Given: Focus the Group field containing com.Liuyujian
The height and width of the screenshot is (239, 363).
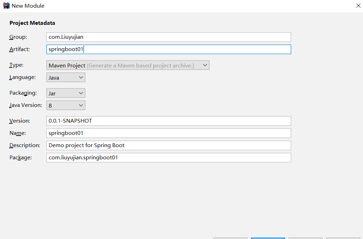Looking at the screenshot, I should (169, 37).
